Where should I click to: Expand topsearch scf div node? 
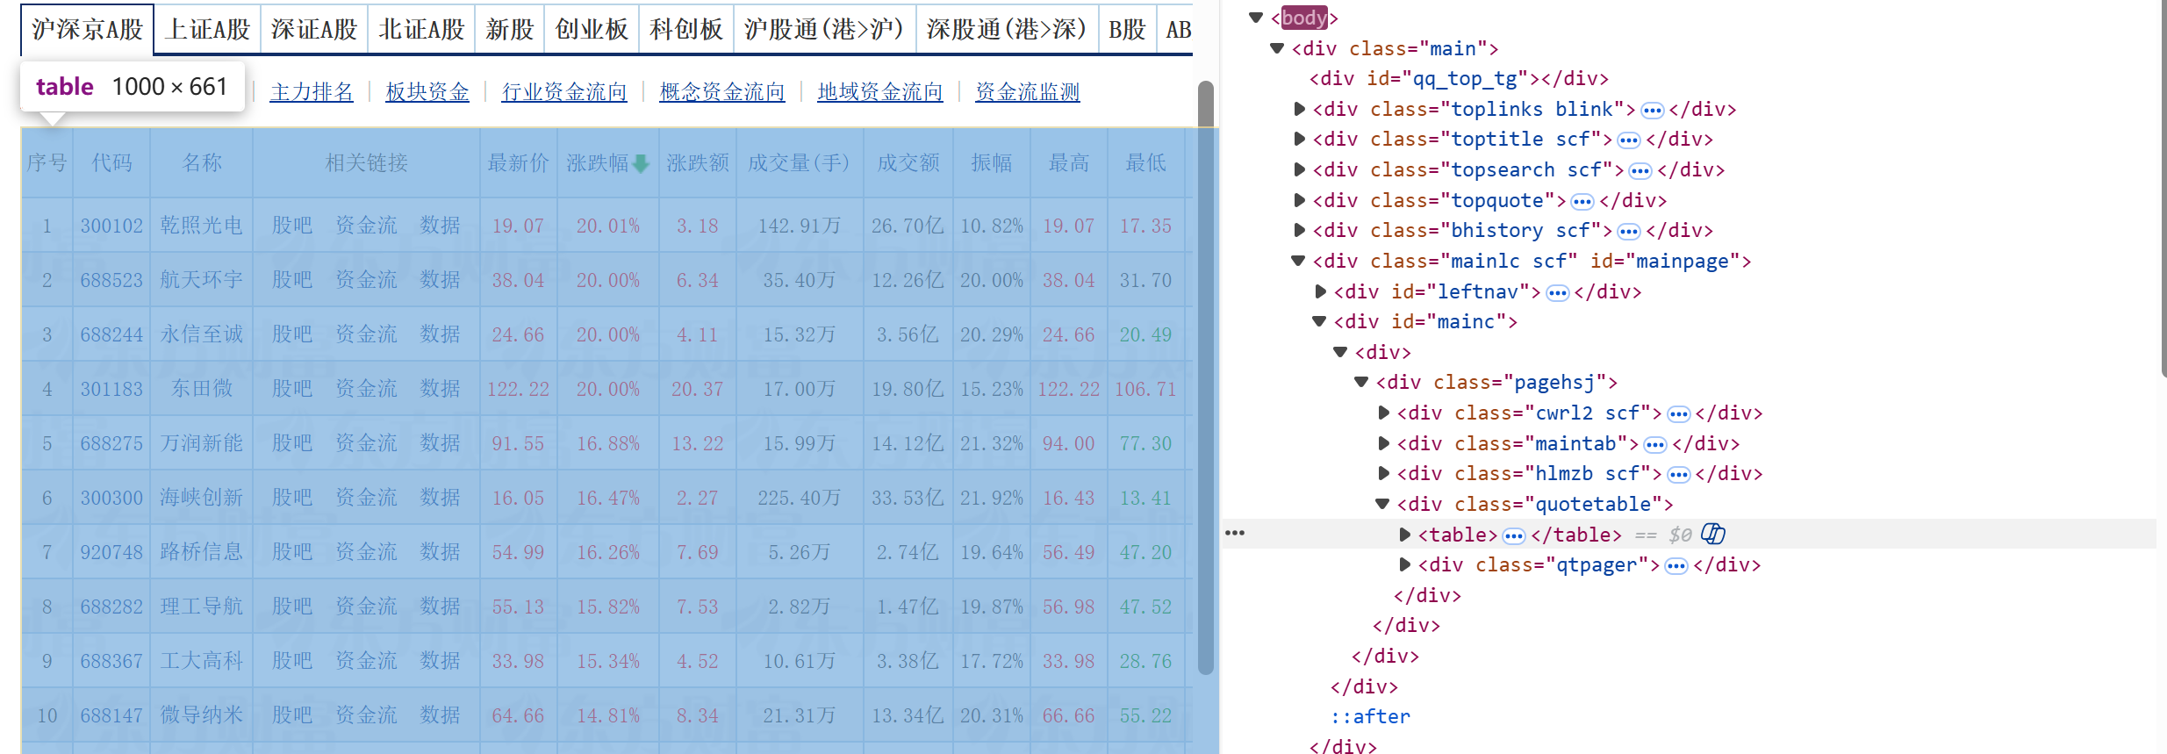click(1300, 169)
